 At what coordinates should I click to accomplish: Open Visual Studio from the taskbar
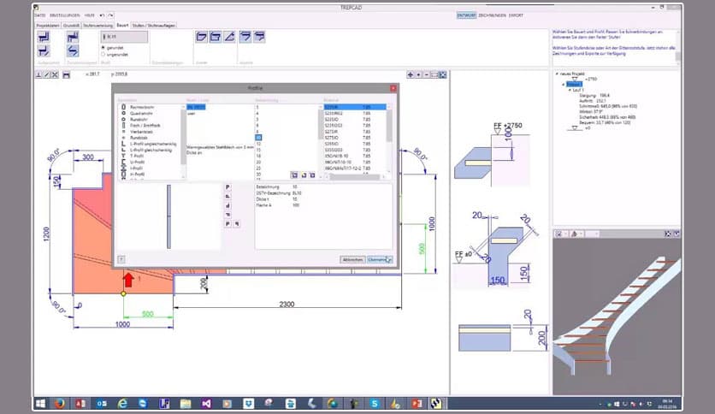[x=206, y=404]
